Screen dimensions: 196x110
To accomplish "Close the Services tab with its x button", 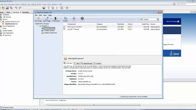I will coord(21,12).
